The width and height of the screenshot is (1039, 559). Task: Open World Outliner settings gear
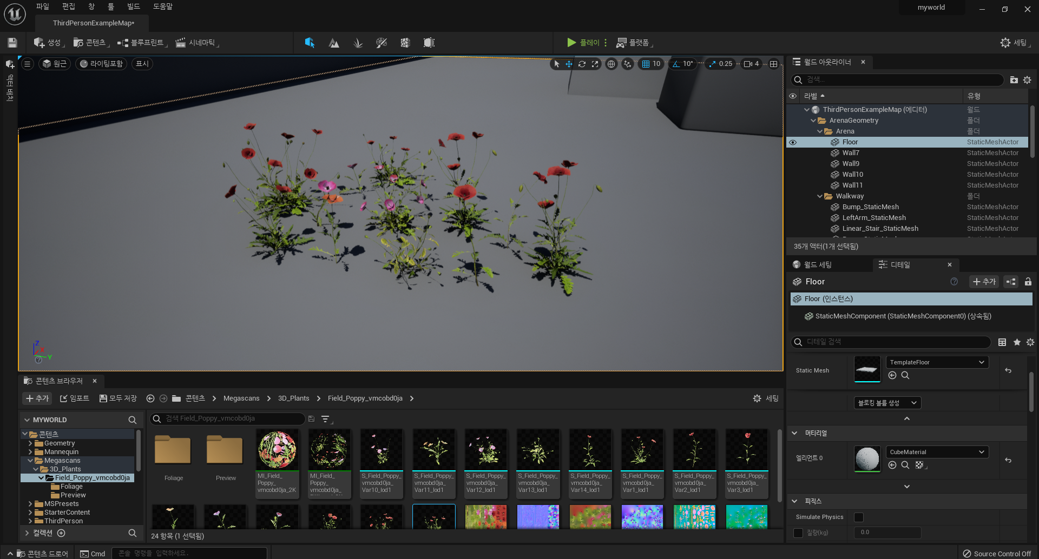pos(1027,80)
